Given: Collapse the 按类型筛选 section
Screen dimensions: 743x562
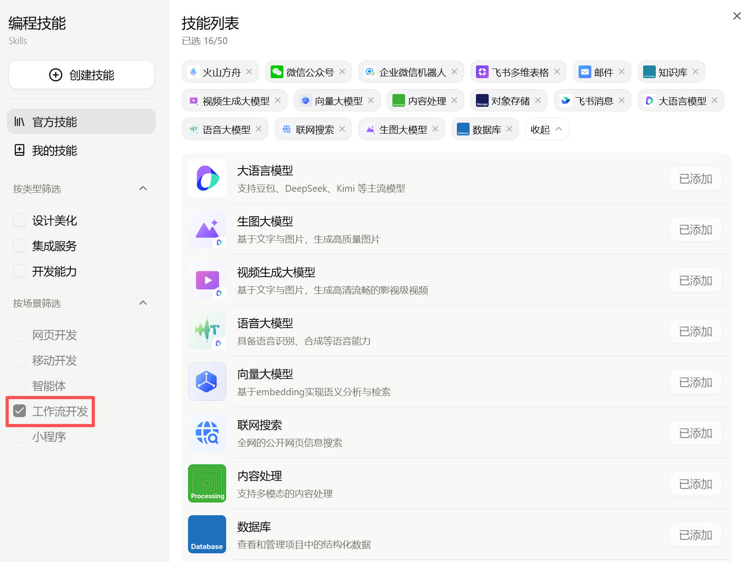Looking at the screenshot, I should coord(143,189).
